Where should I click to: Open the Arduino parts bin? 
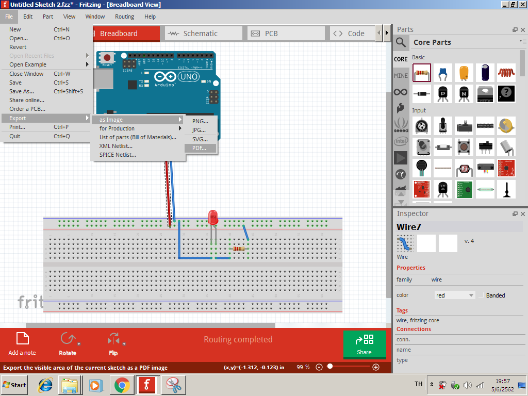click(x=401, y=92)
